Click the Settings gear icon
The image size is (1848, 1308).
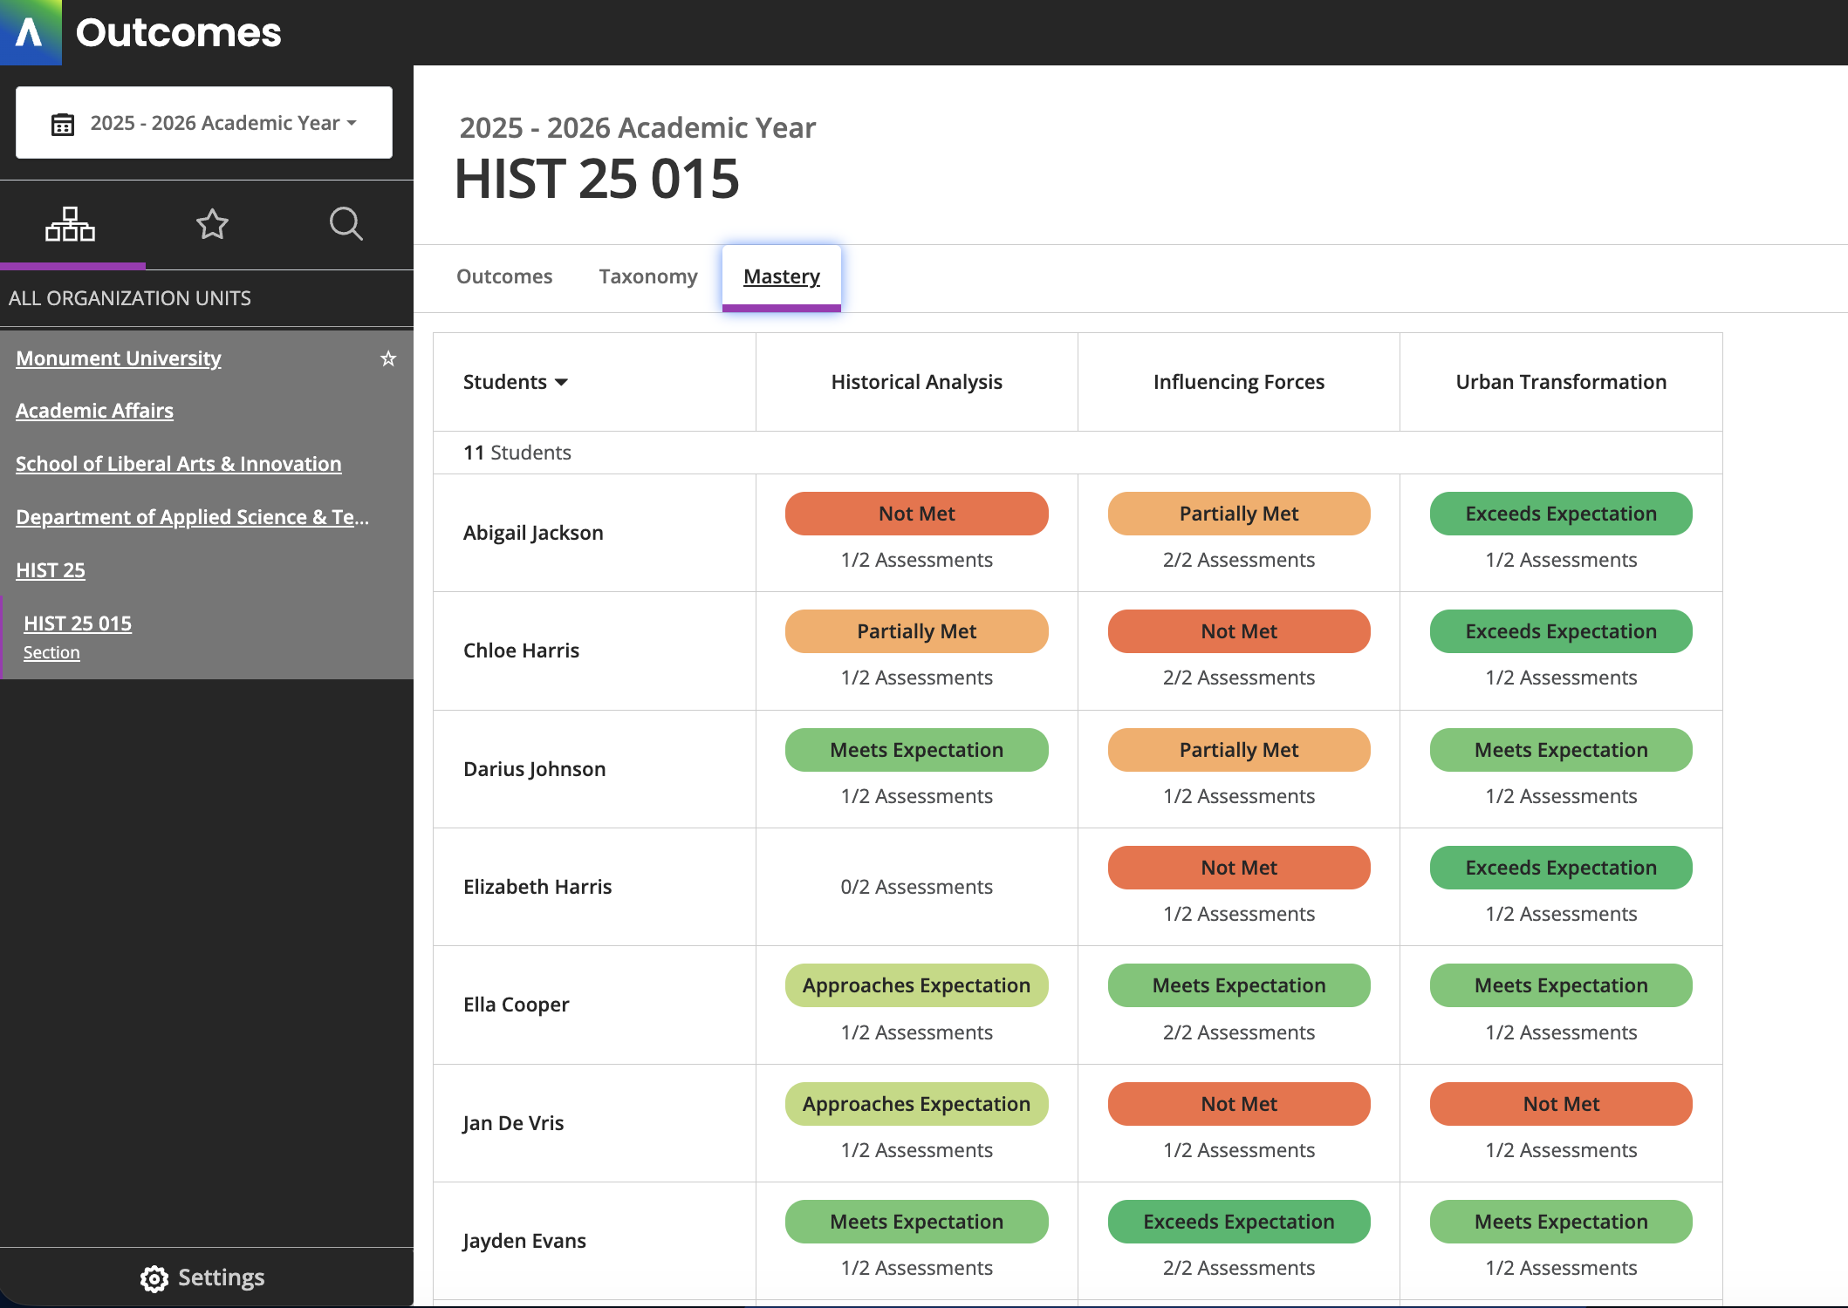coord(154,1278)
